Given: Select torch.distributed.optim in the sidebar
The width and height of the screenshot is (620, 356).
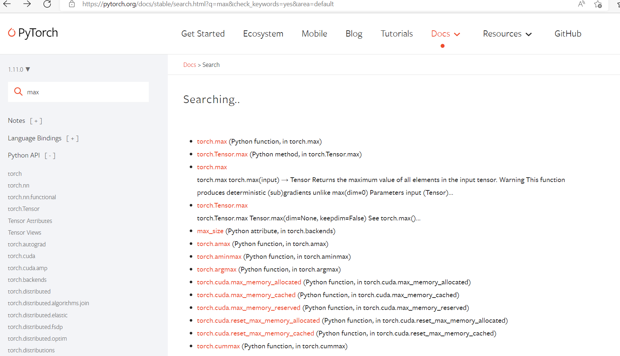Looking at the screenshot, I should click(37, 338).
